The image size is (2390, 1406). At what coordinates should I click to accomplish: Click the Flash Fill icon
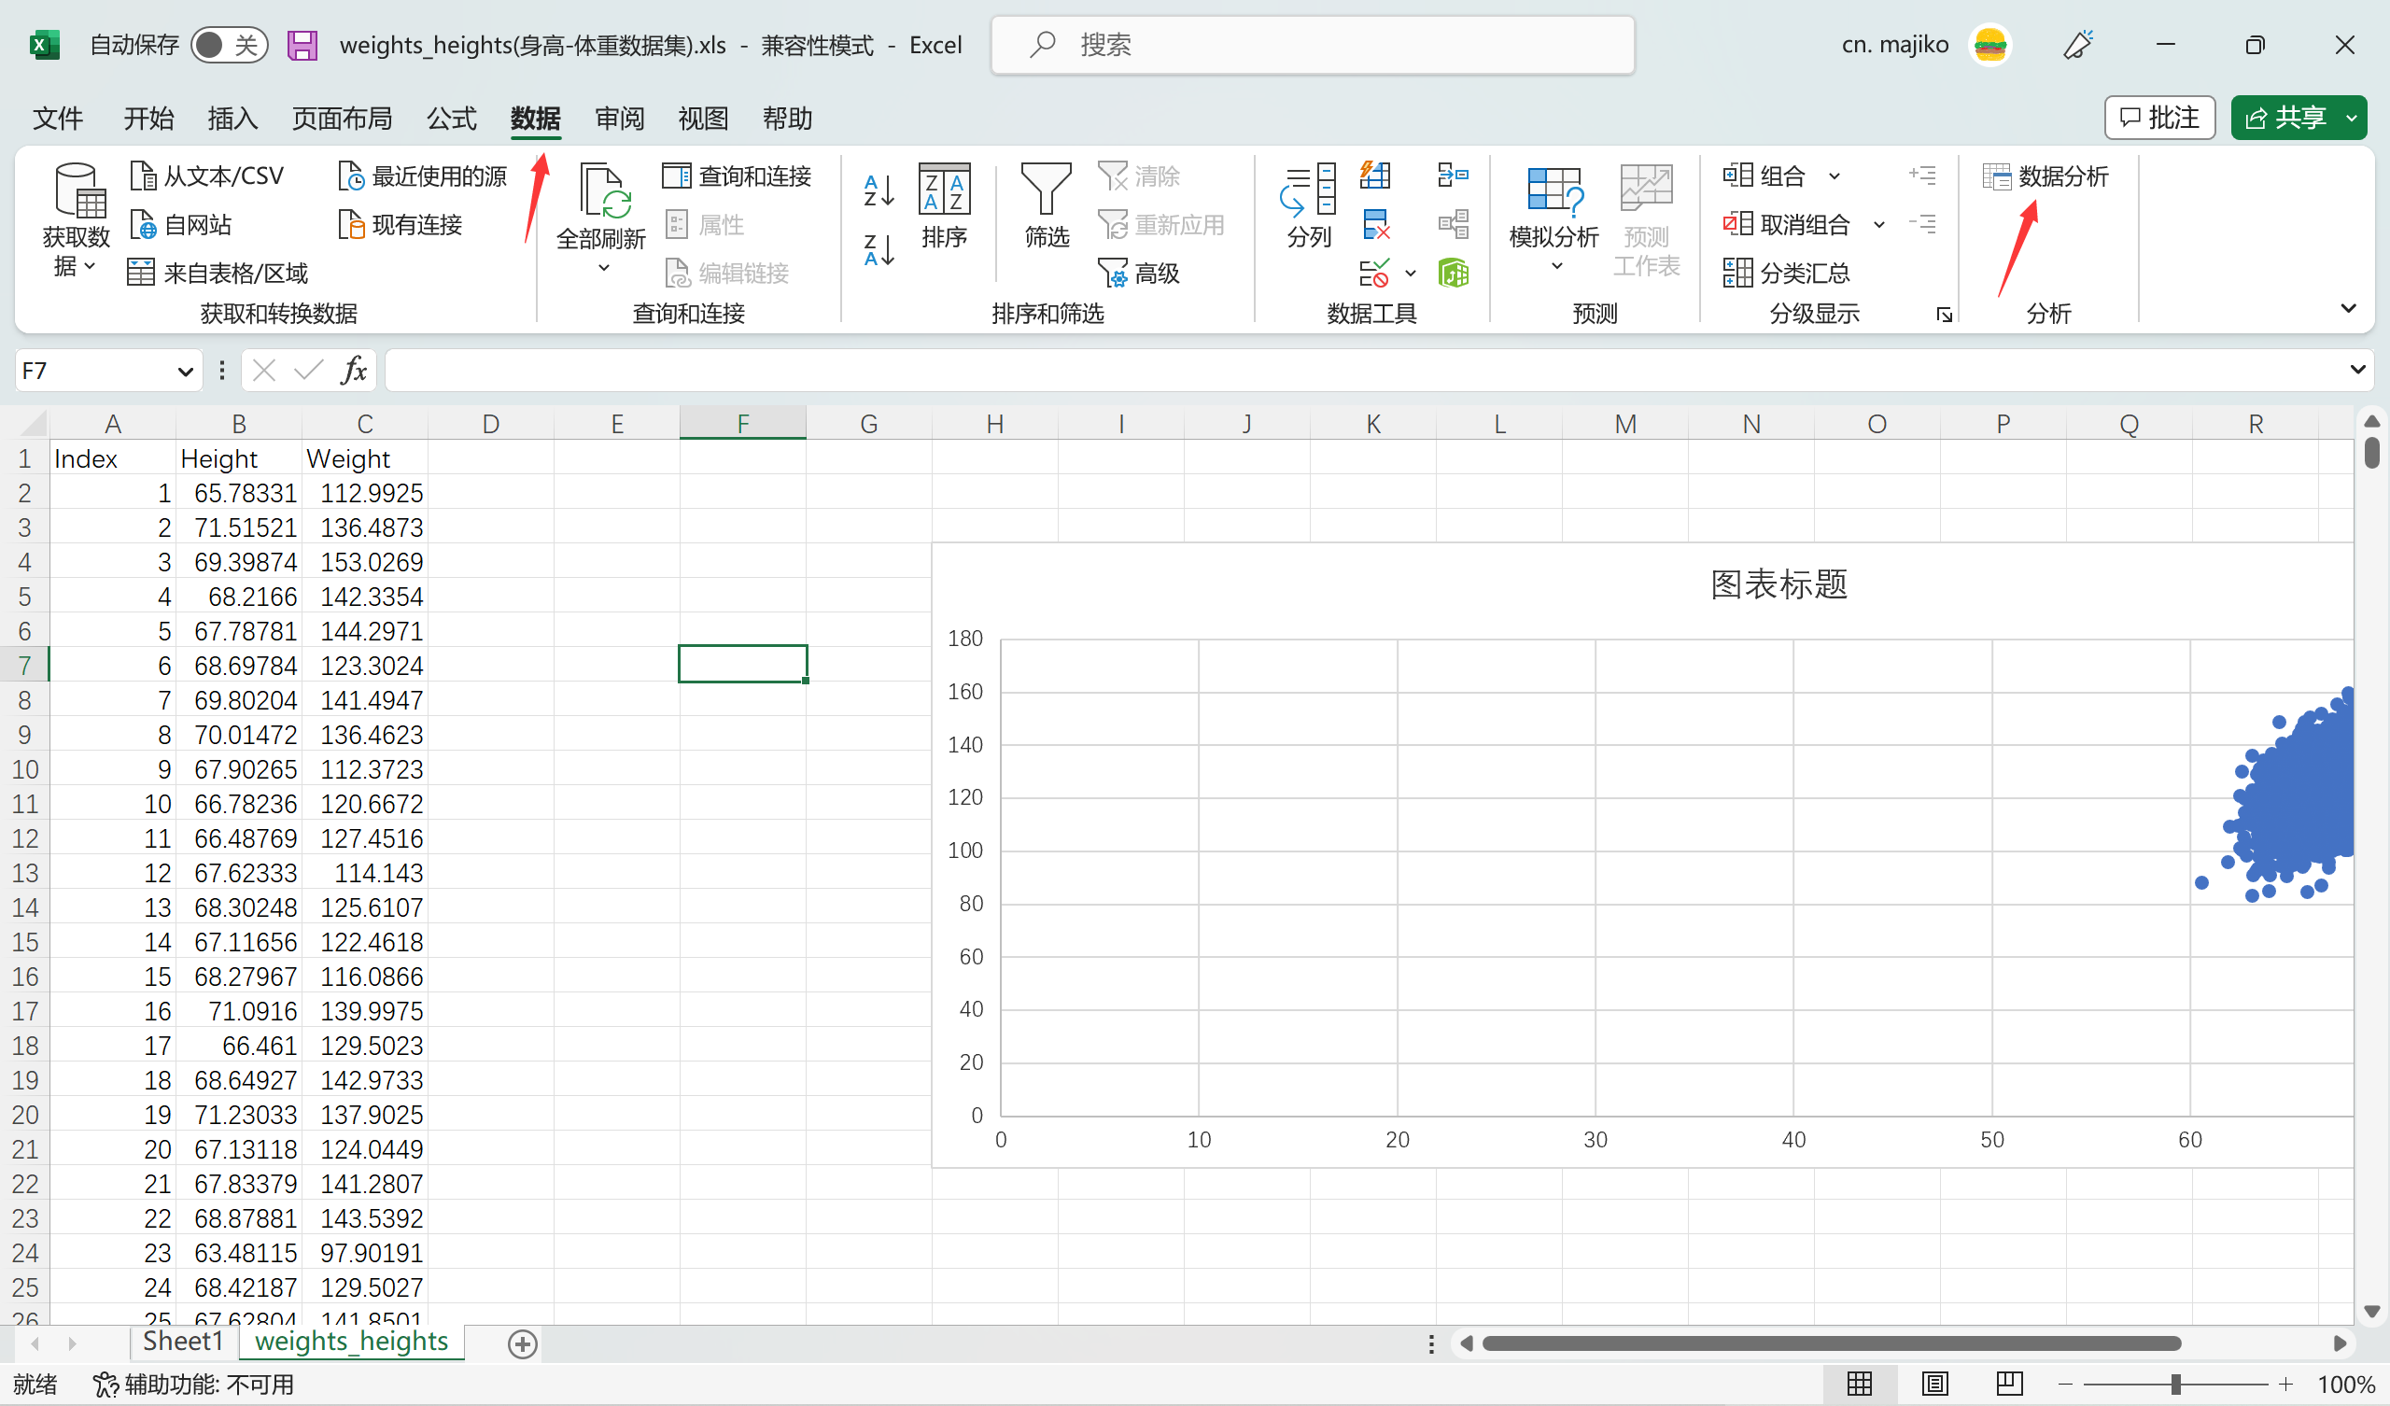[x=1375, y=175]
